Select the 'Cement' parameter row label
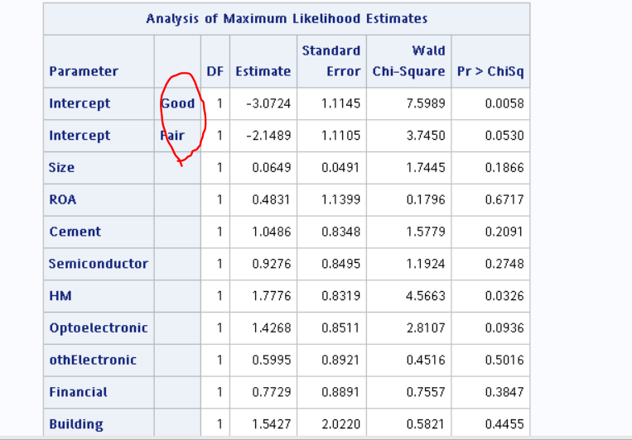Viewport: 632px width, 440px height. (75, 232)
